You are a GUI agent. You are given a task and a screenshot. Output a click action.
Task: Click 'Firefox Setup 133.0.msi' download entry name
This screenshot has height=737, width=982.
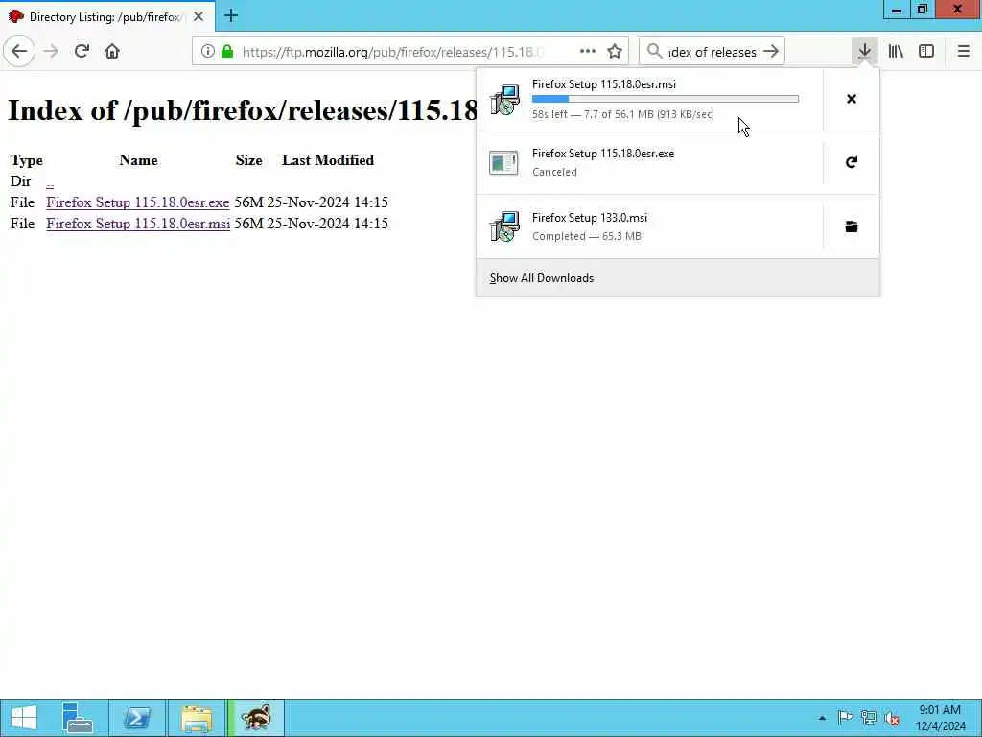click(590, 218)
